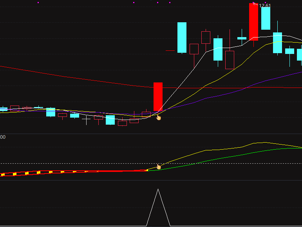Click the red and yellow striped band in the indicator panel
This screenshot has height=227, width=302.
point(73,172)
